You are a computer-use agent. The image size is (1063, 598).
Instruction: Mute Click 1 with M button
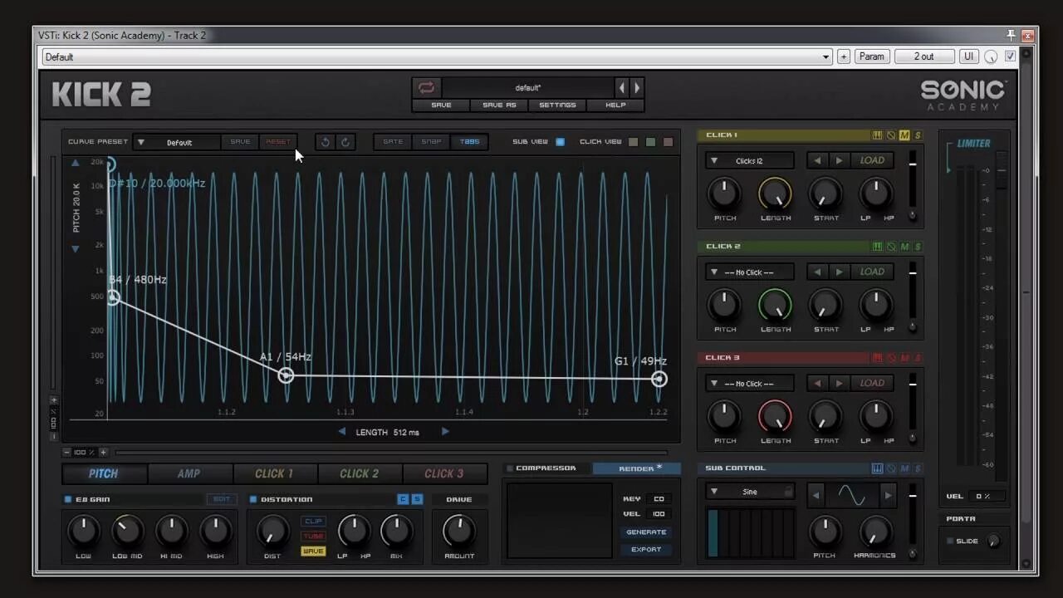(x=904, y=135)
